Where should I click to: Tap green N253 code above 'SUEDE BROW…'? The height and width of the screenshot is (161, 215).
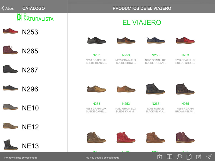(126, 55)
